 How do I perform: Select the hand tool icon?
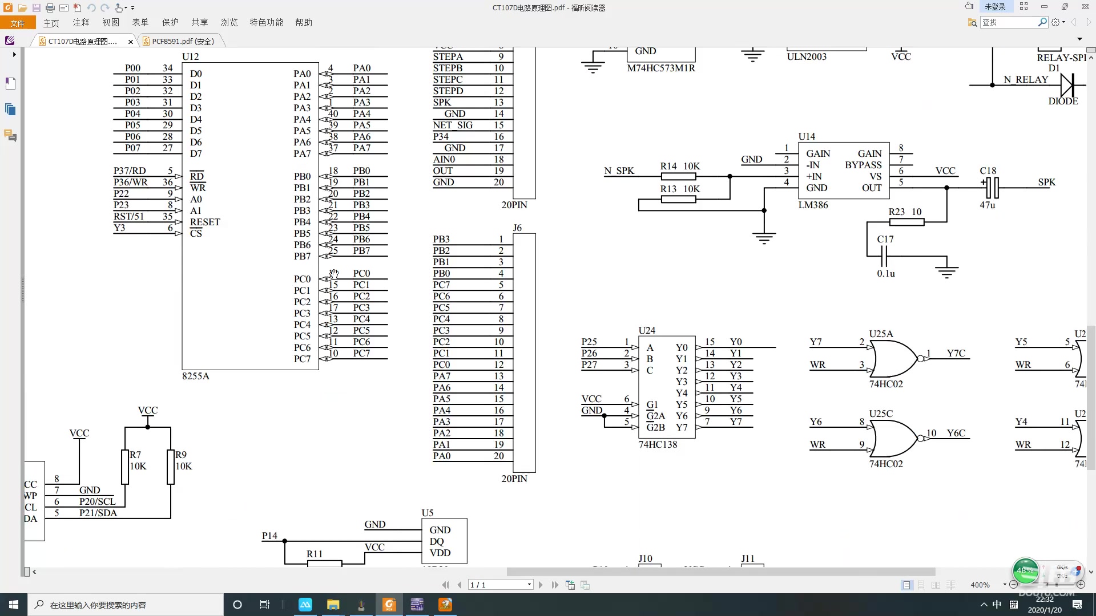(118, 8)
